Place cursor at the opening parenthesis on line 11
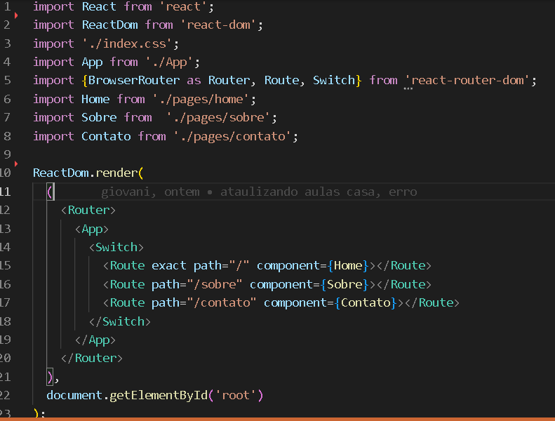Screen dimensions: 555x421 pyautogui.click(x=50, y=192)
